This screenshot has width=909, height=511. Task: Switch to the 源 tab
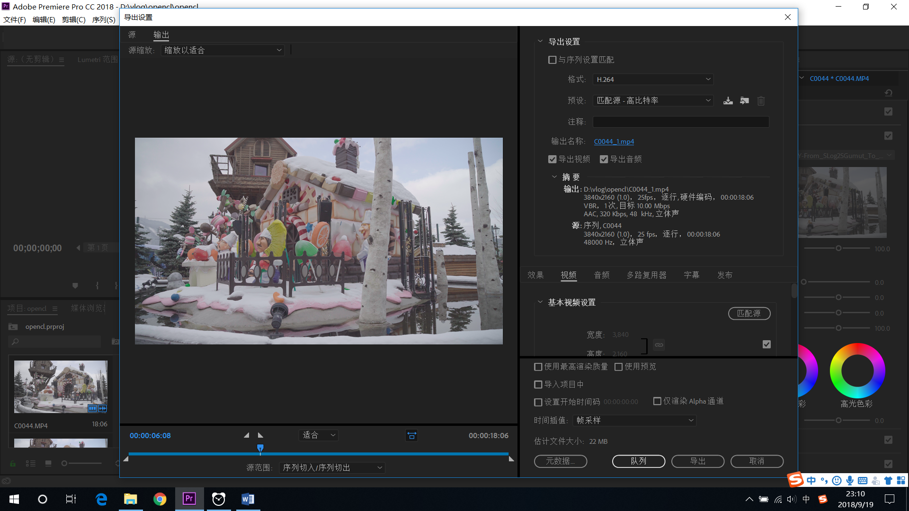[x=132, y=35]
